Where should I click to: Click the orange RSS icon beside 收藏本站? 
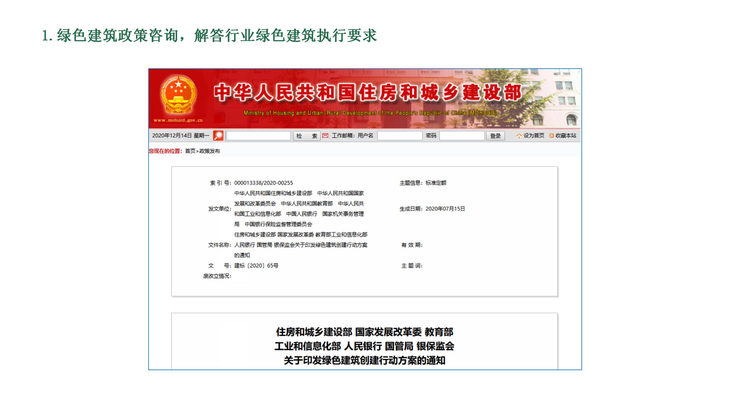(x=551, y=136)
